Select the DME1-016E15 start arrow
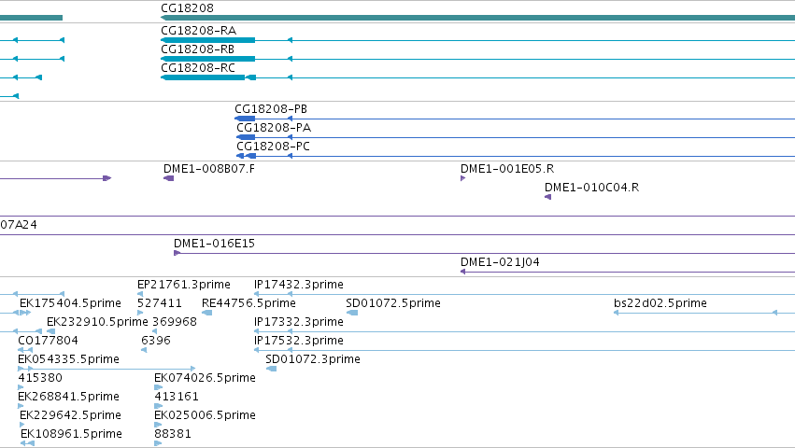795x448 pixels. [177, 253]
